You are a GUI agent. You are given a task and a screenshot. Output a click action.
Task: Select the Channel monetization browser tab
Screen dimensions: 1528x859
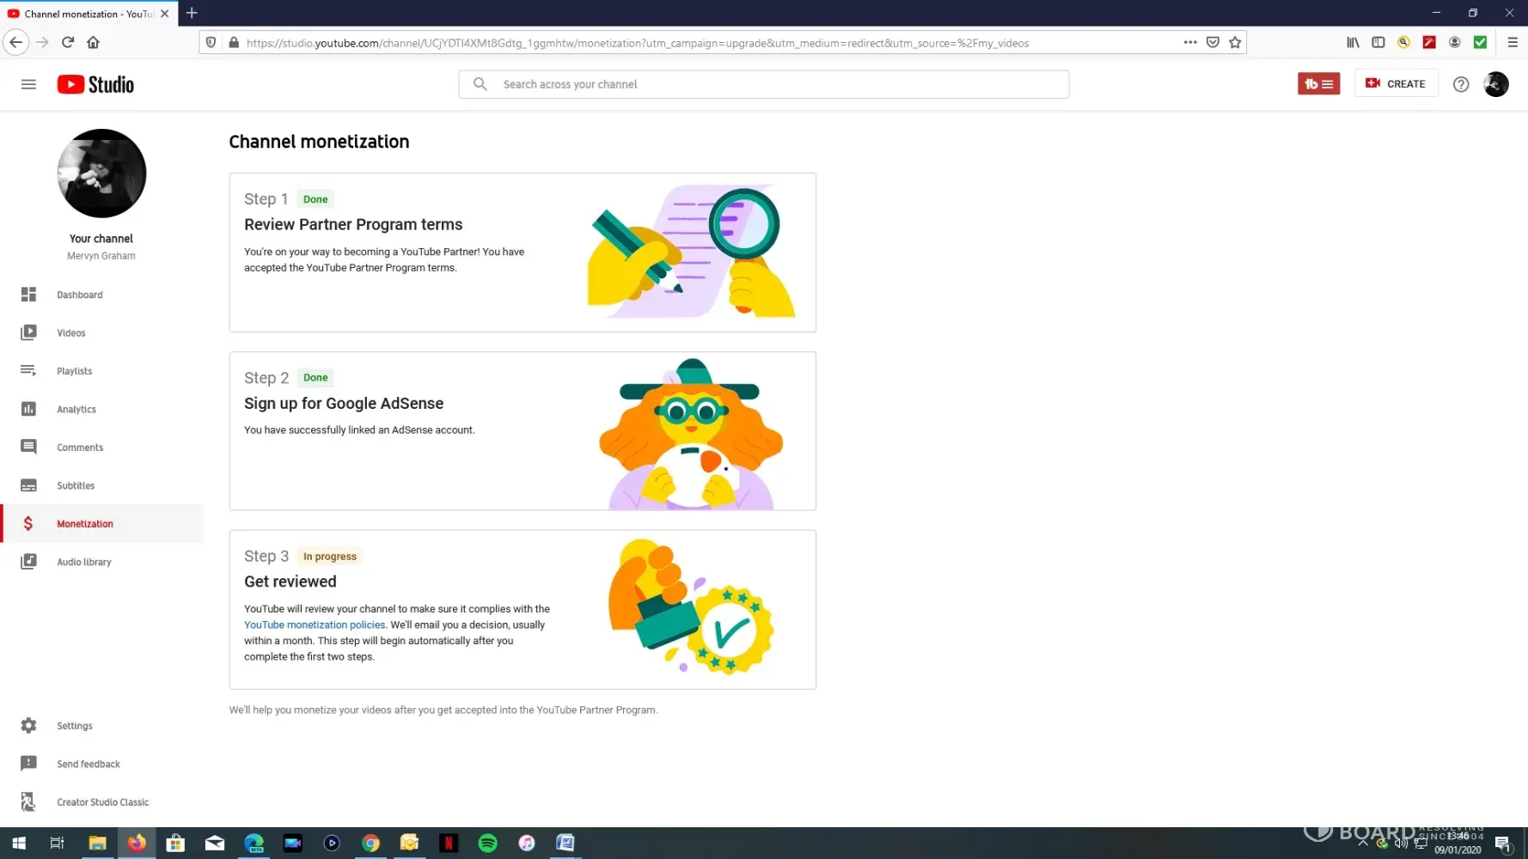coord(83,14)
